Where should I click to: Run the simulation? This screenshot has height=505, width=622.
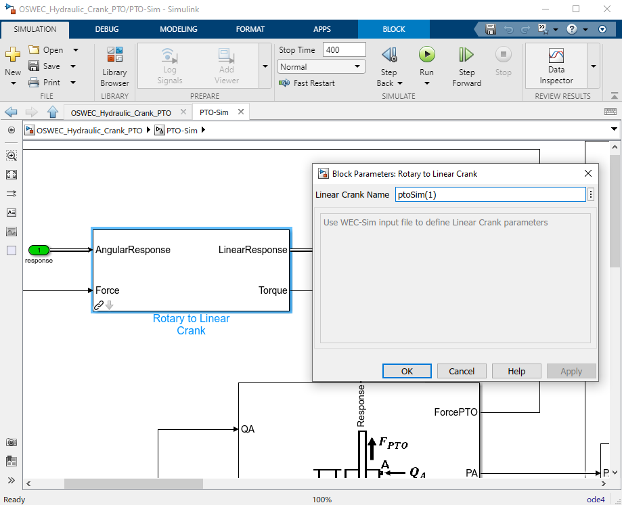pyautogui.click(x=427, y=54)
